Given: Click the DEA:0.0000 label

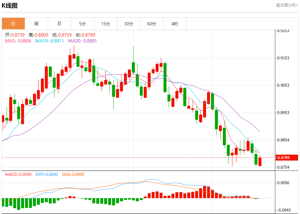Looking at the screenshot, I should (x=73, y=174).
